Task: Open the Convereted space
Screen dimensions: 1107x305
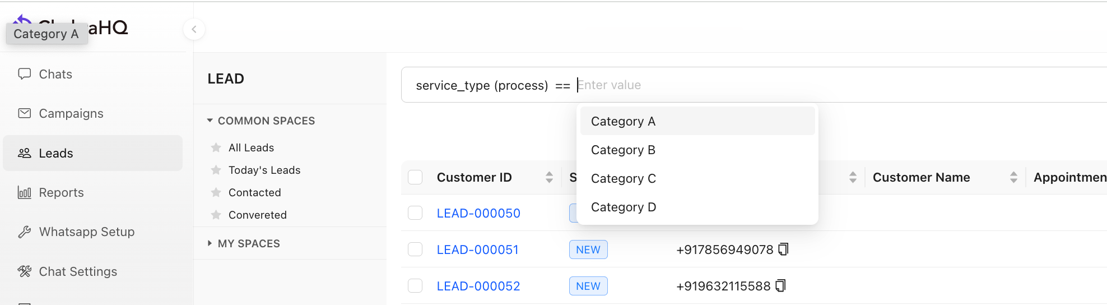Action: (x=258, y=215)
